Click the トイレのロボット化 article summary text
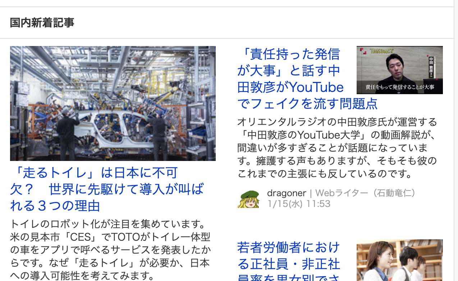This screenshot has height=281, width=458. pos(111,250)
